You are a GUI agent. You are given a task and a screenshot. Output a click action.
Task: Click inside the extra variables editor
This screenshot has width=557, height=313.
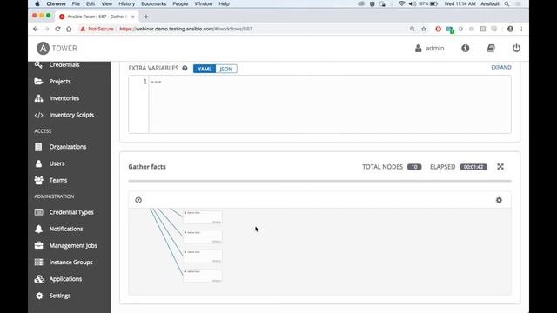click(319, 104)
